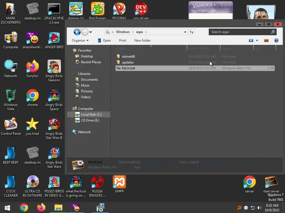
Task: Select Computer in navigation pane
Action: (86, 109)
